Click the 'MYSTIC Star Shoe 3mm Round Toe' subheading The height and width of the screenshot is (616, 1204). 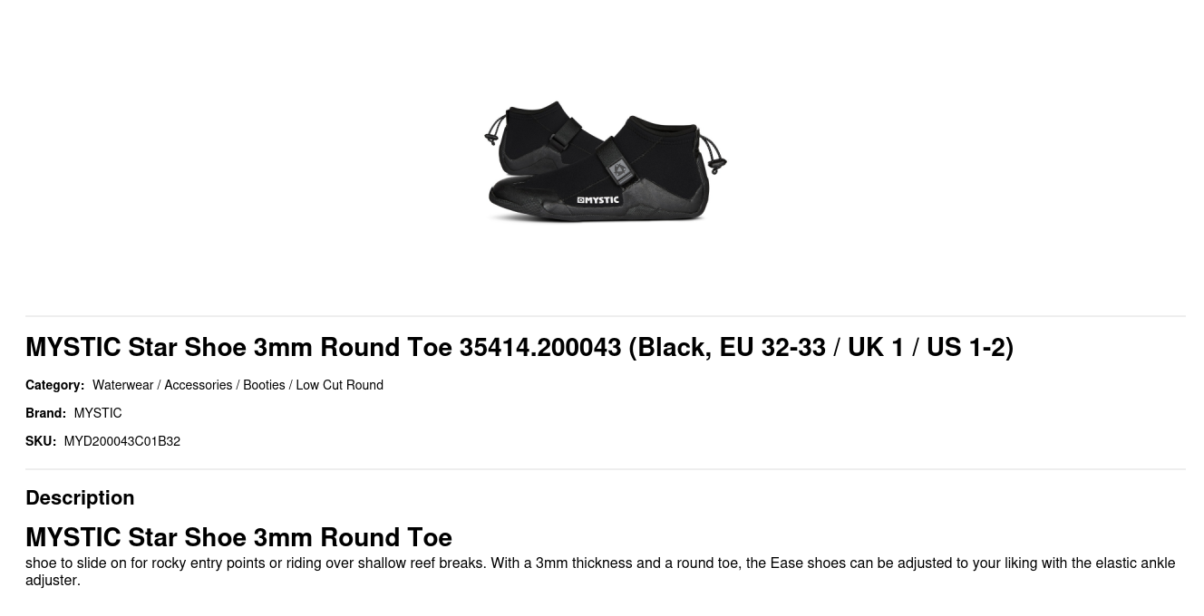point(238,537)
